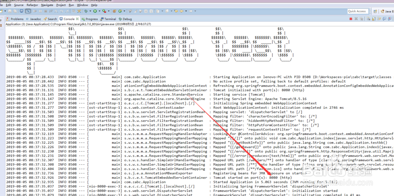Close the Console tab

click(77, 19)
